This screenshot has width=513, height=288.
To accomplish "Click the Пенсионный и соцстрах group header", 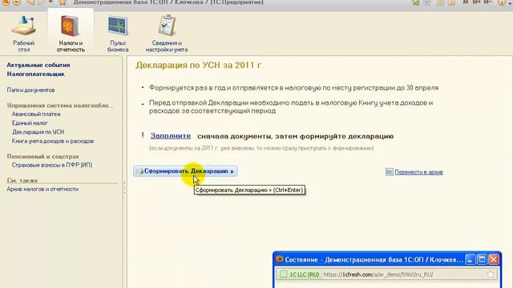I will pos(42,157).
